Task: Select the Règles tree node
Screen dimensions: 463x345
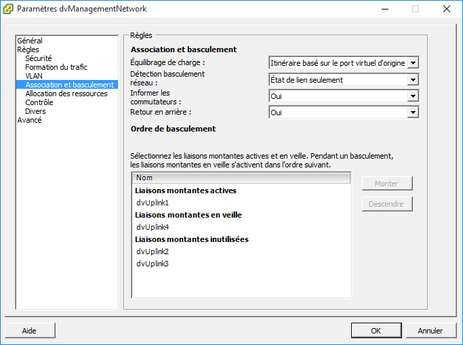Action: coord(28,49)
